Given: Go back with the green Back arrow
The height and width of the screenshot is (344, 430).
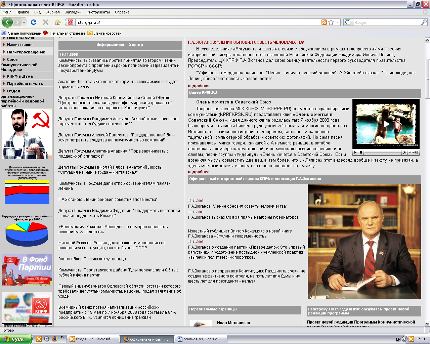Looking at the screenshot, I should (7, 22).
